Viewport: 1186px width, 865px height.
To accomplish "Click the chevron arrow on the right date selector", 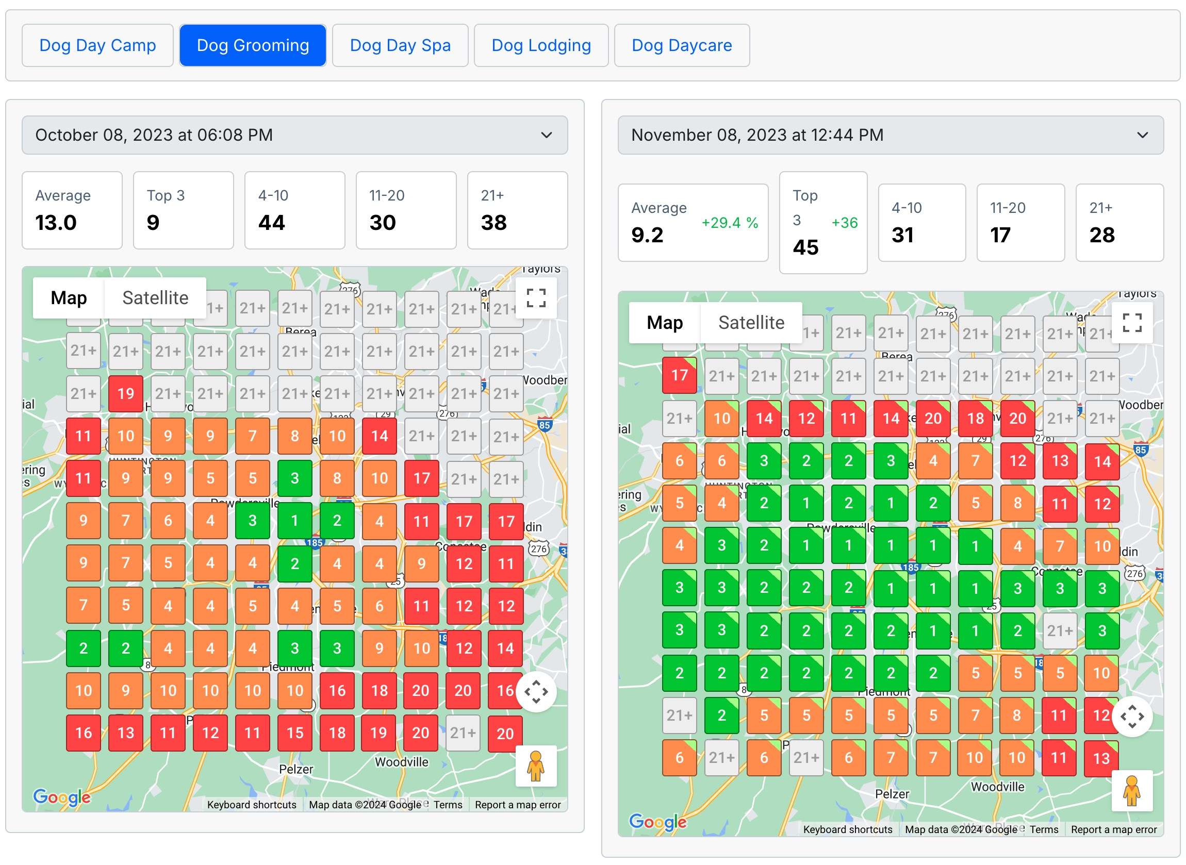I will [1142, 135].
